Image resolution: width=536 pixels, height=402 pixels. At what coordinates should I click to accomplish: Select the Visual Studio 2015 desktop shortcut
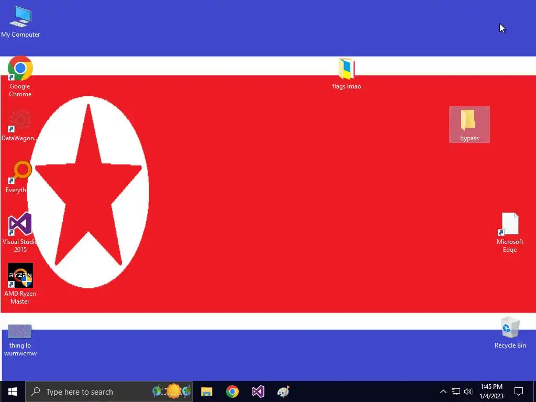(x=20, y=232)
